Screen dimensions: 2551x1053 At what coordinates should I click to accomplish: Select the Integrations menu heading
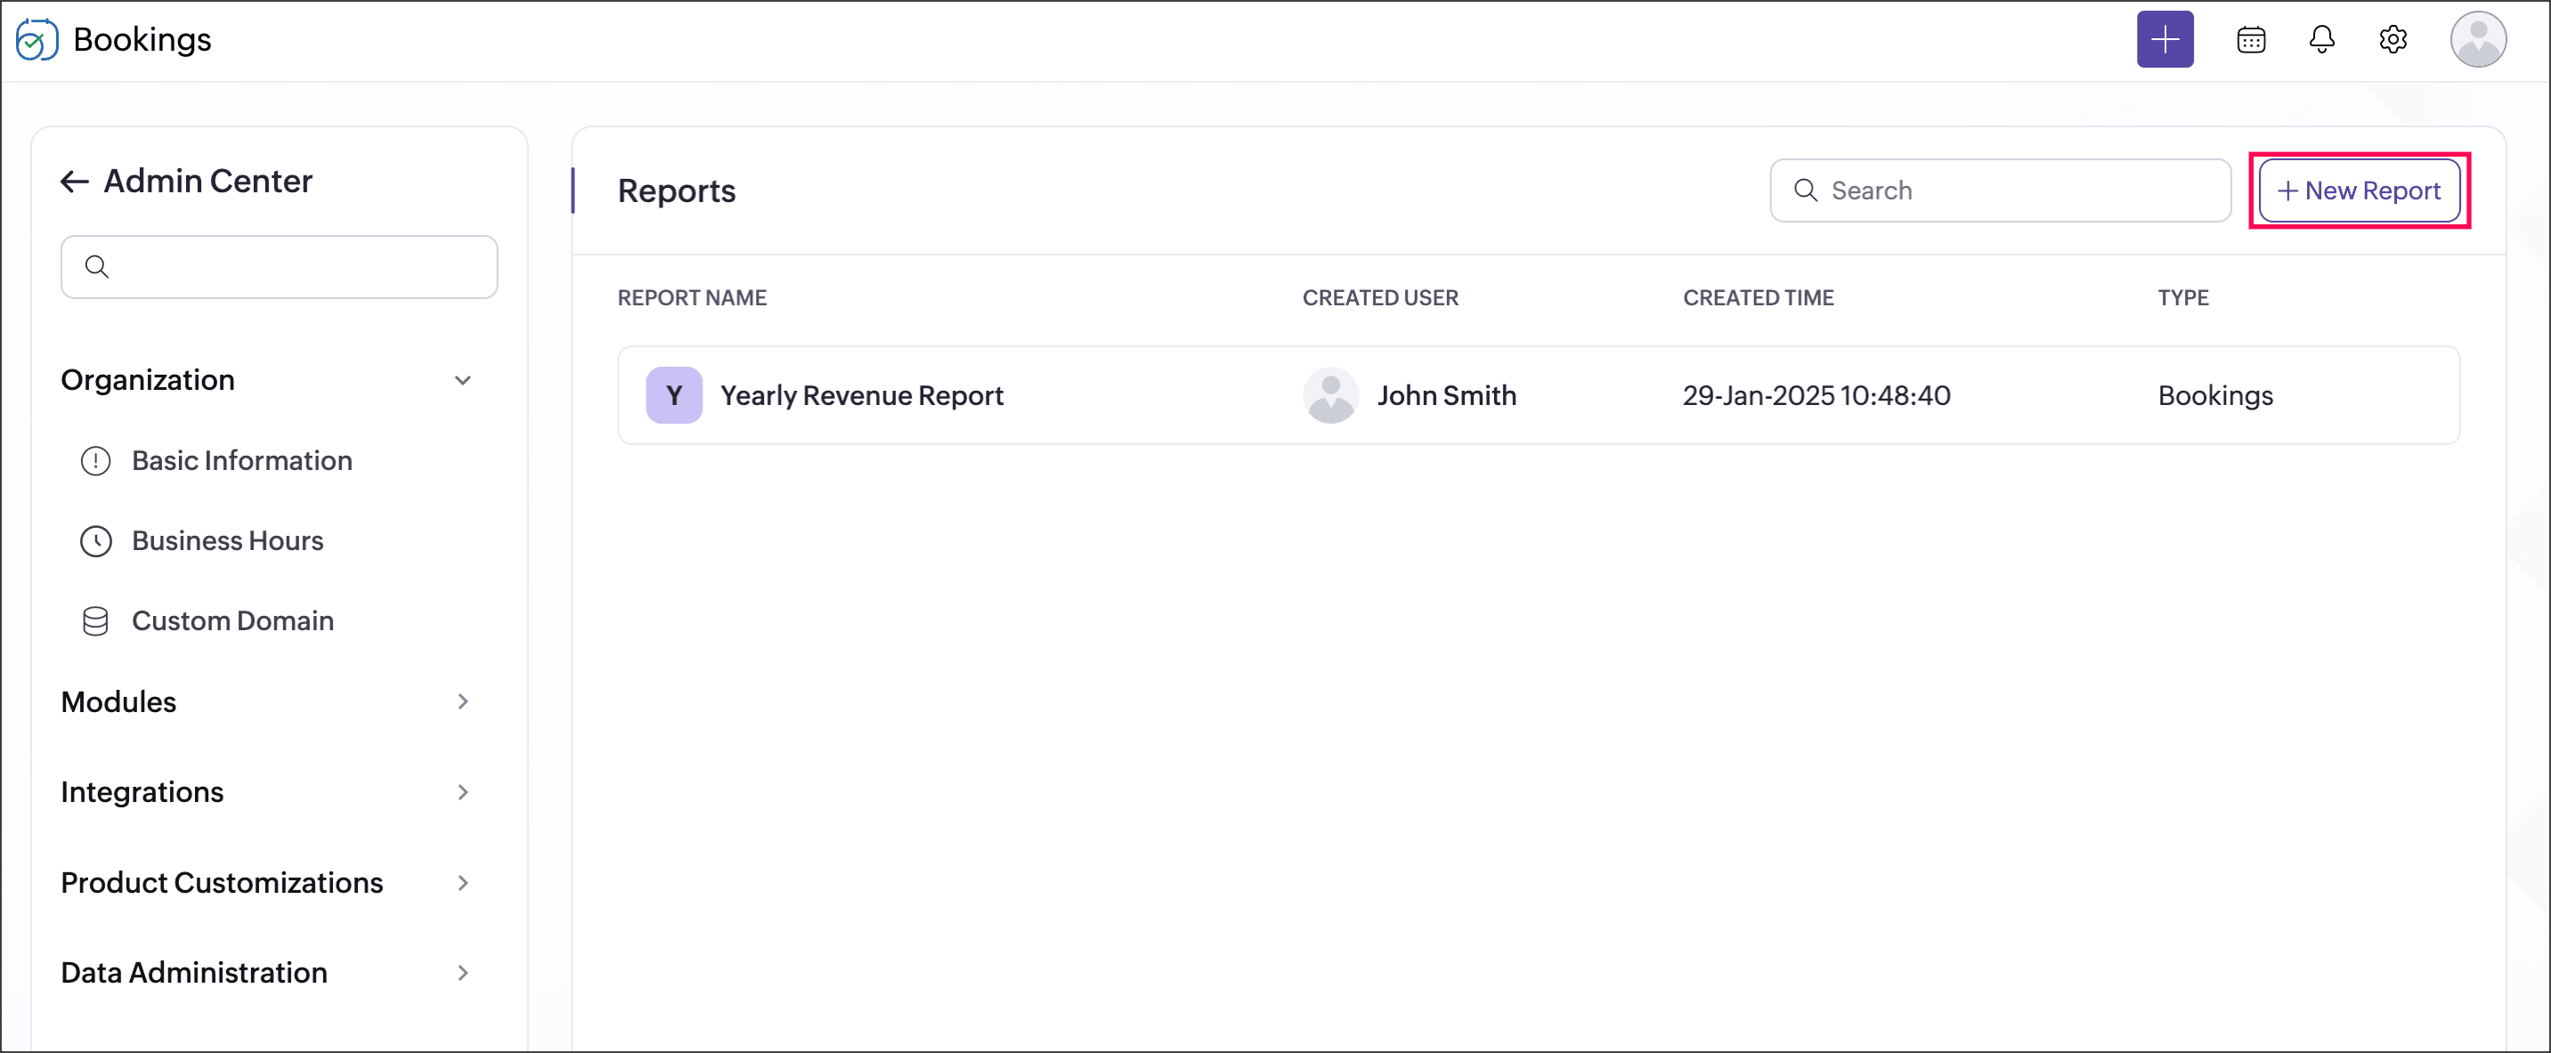(x=142, y=791)
